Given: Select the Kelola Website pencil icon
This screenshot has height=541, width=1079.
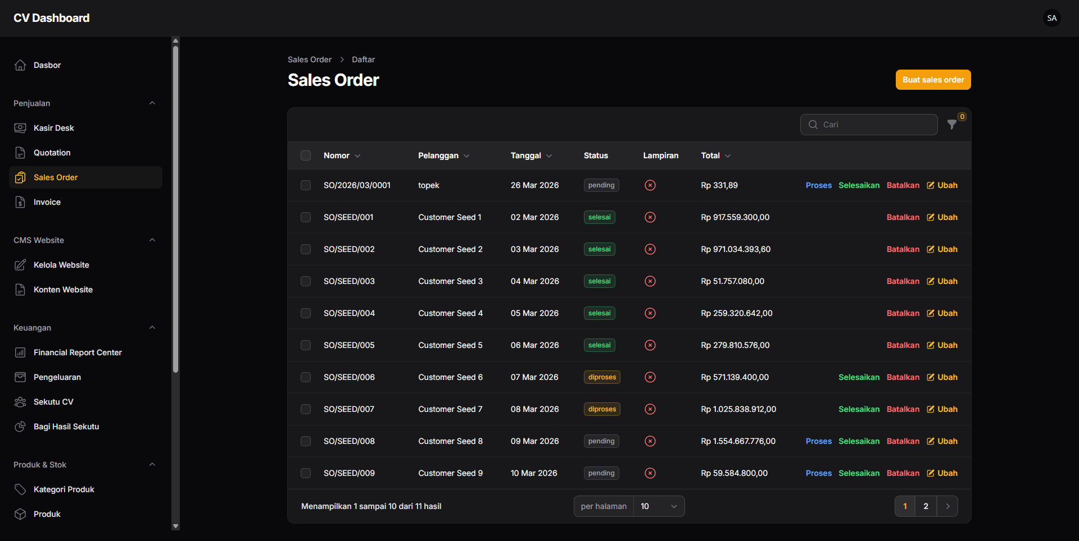Looking at the screenshot, I should pos(20,264).
